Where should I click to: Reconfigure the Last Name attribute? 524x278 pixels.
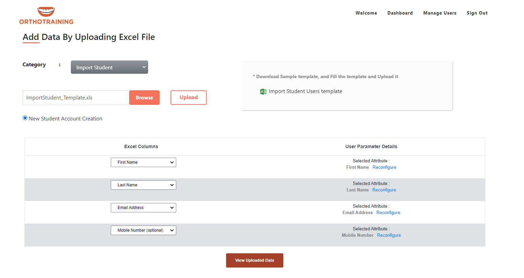pos(384,190)
